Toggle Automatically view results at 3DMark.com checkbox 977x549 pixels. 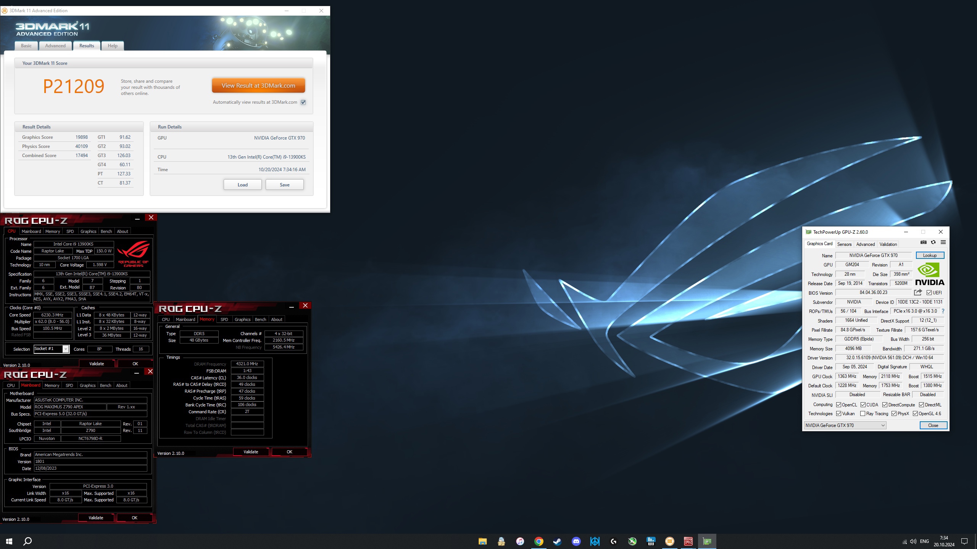point(303,102)
